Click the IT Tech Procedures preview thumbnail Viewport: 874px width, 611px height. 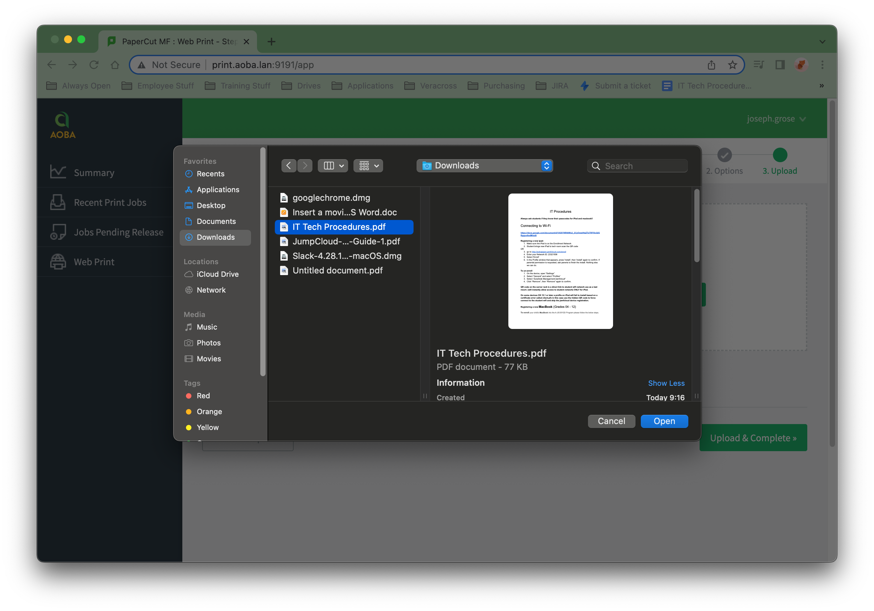(x=560, y=261)
